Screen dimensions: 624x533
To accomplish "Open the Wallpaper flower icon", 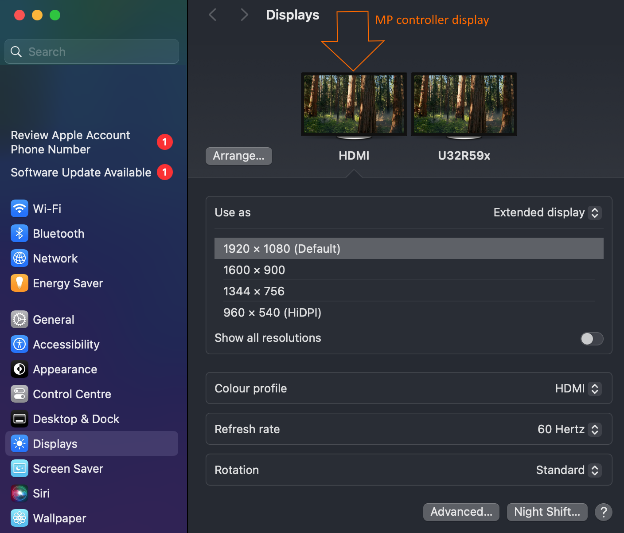I will click(19, 518).
